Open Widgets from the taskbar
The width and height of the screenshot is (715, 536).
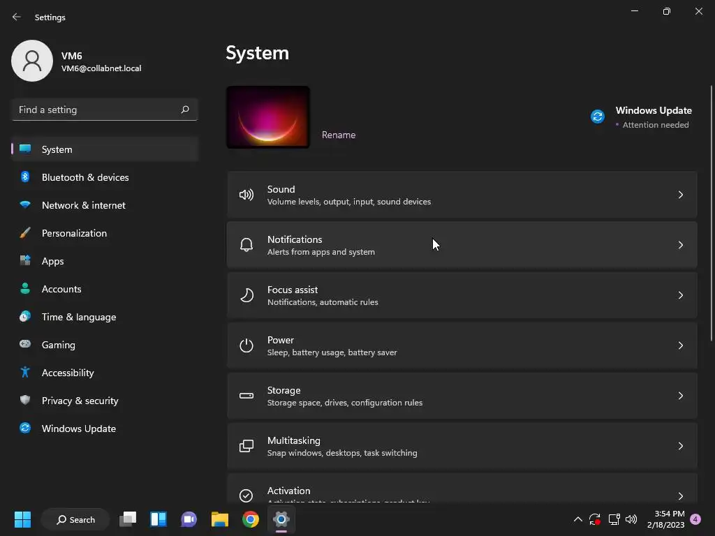[x=159, y=519]
